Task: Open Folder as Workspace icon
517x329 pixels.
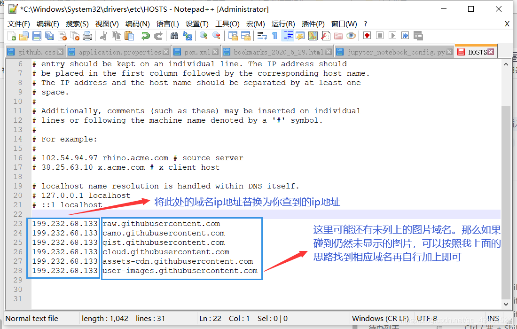Action: point(338,36)
